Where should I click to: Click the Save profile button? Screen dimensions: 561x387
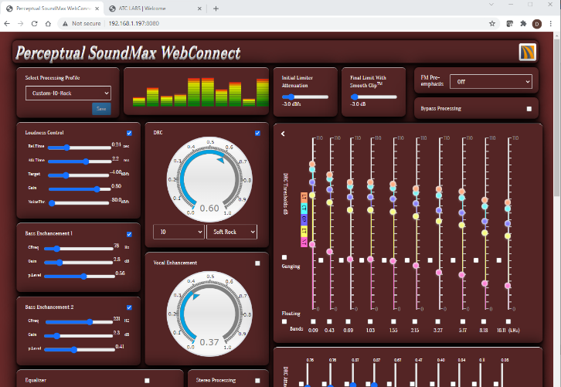(101, 109)
